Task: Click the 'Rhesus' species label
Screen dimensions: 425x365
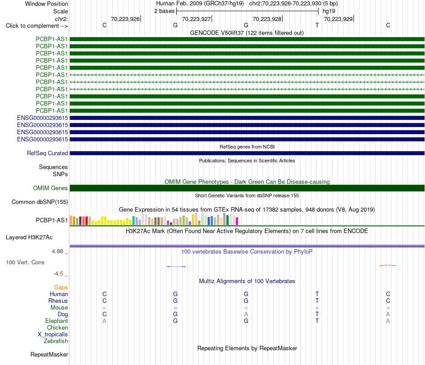Action: (x=58, y=301)
